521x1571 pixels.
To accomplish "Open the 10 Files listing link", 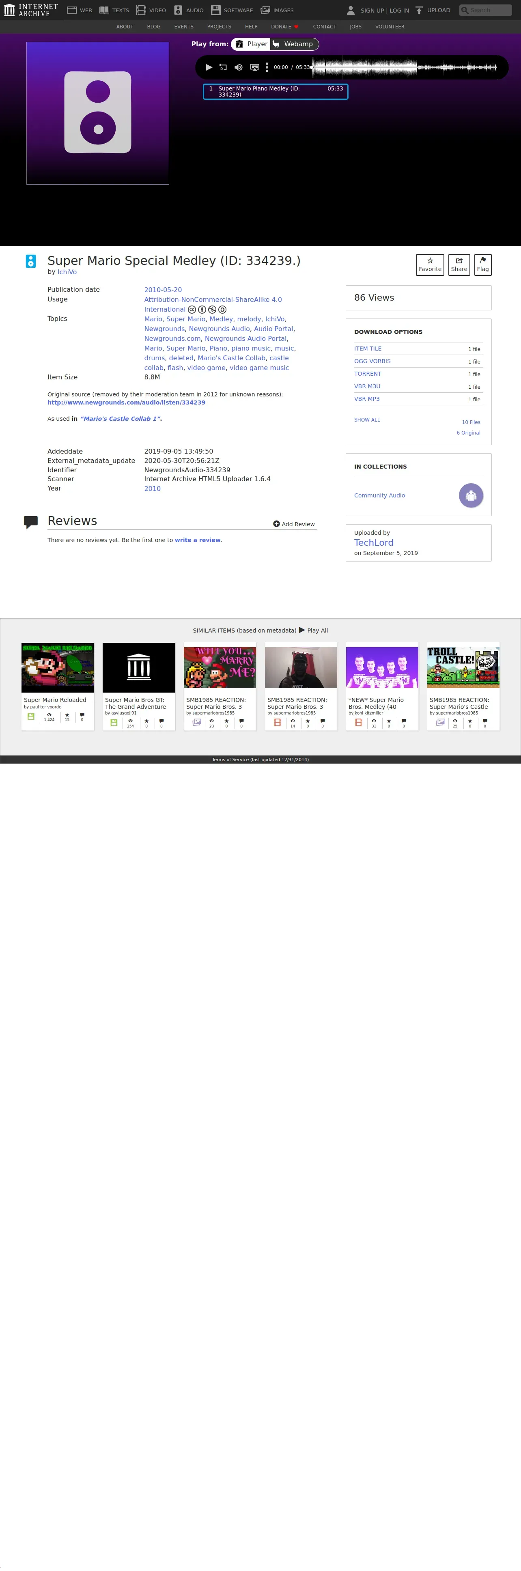I will 471,422.
